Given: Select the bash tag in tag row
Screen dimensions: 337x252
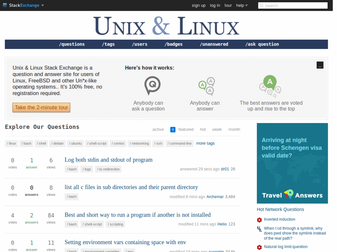Looking at the screenshot, I should pyautogui.click(x=26, y=143).
